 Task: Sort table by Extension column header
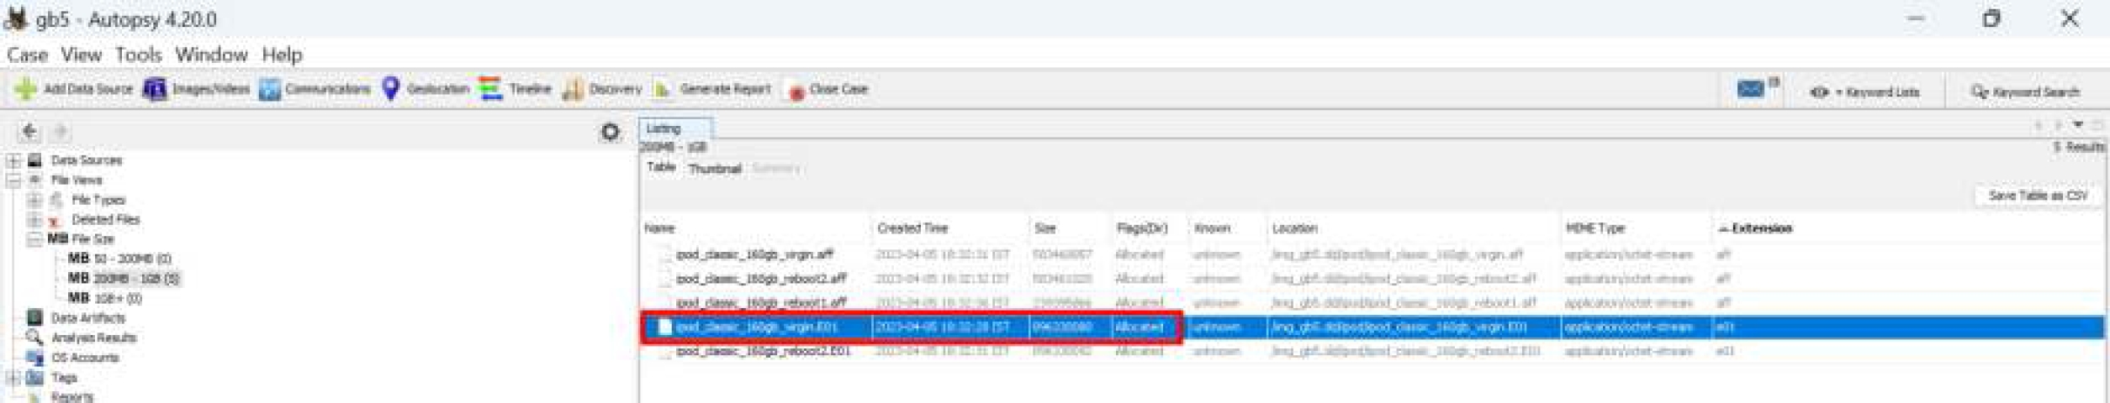(1760, 228)
